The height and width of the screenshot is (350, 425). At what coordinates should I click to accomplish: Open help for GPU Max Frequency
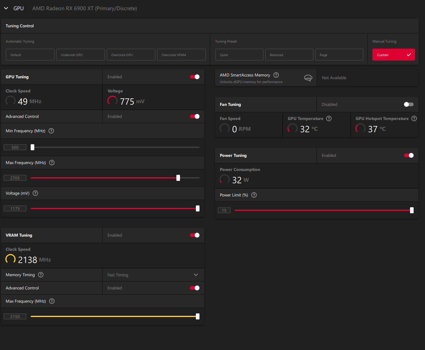tap(52, 163)
